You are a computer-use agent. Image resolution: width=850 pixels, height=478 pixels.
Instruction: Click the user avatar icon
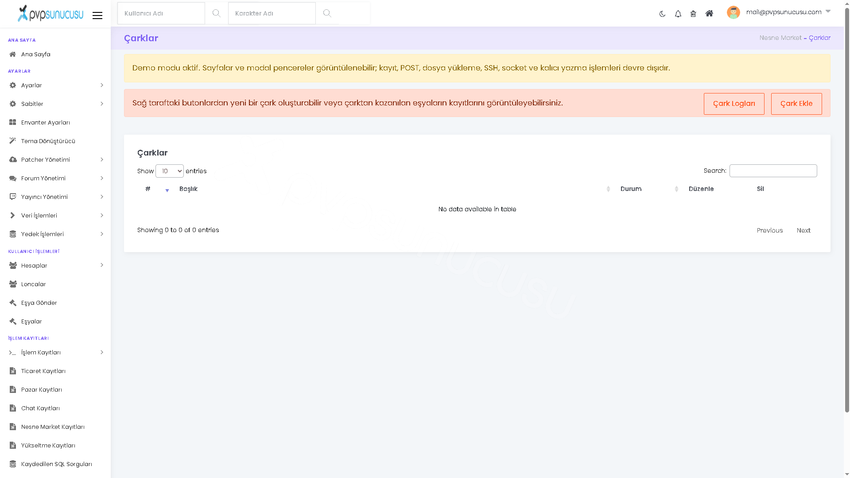tap(733, 12)
